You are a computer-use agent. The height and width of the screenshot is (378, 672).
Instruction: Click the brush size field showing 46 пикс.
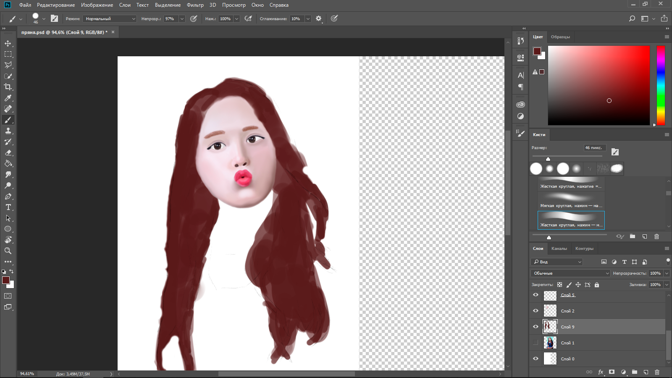click(594, 148)
